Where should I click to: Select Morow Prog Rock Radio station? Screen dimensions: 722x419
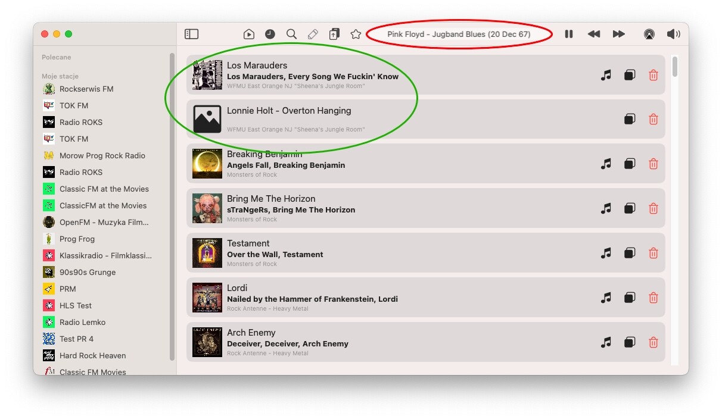94,155
